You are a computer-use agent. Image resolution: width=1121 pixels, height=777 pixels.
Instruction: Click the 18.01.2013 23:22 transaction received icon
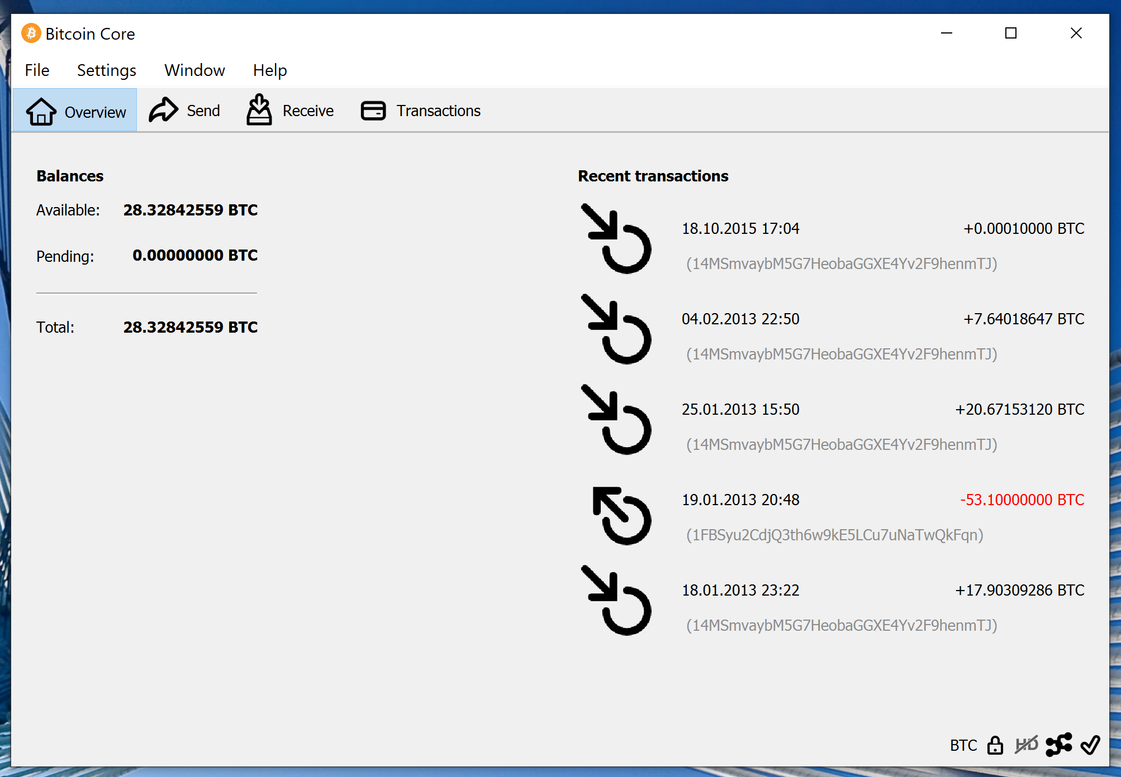tap(617, 601)
